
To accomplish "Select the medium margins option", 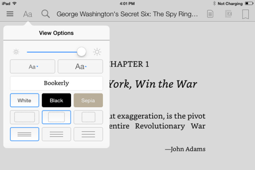I will point(56,117).
